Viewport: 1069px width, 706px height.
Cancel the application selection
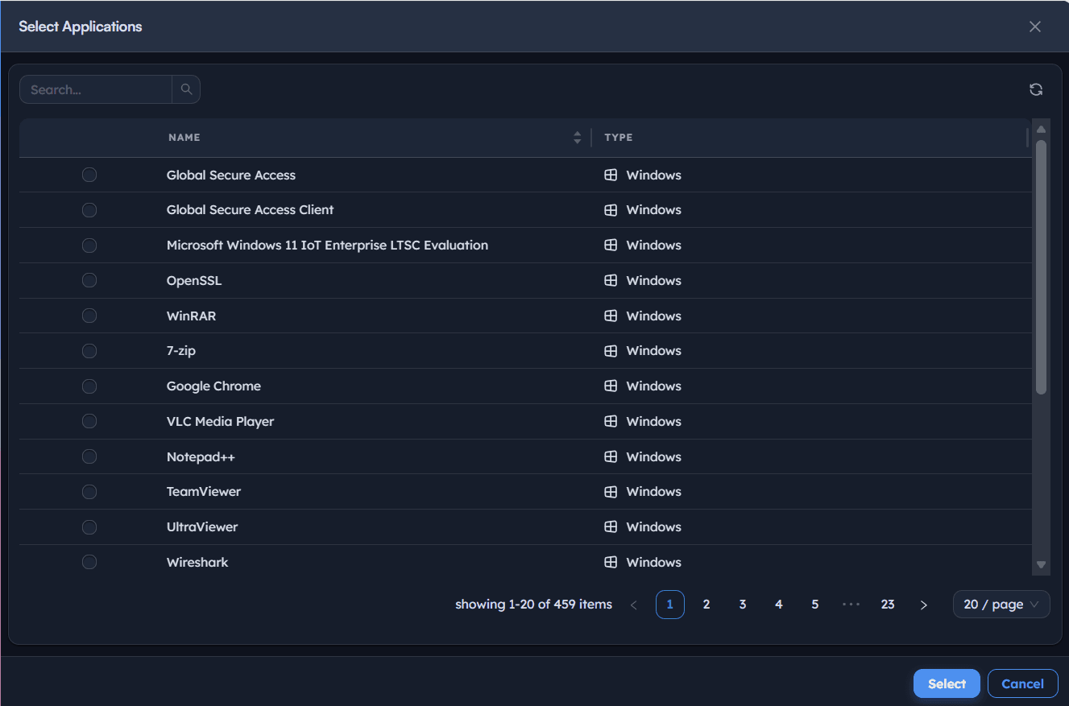1023,683
